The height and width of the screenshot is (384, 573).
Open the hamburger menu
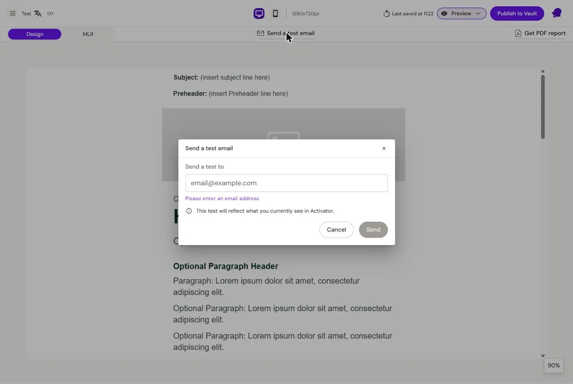[13, 13]
